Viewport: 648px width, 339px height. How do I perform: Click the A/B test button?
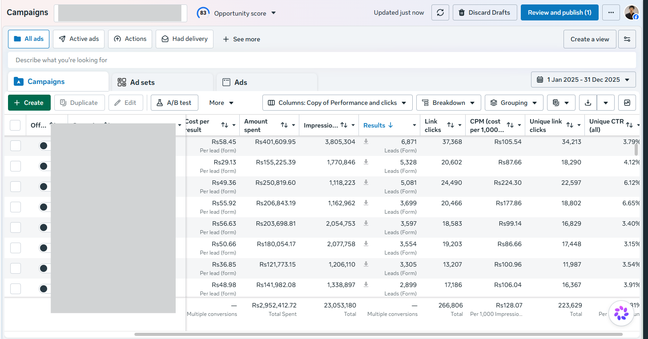click(x=174, y=103)
